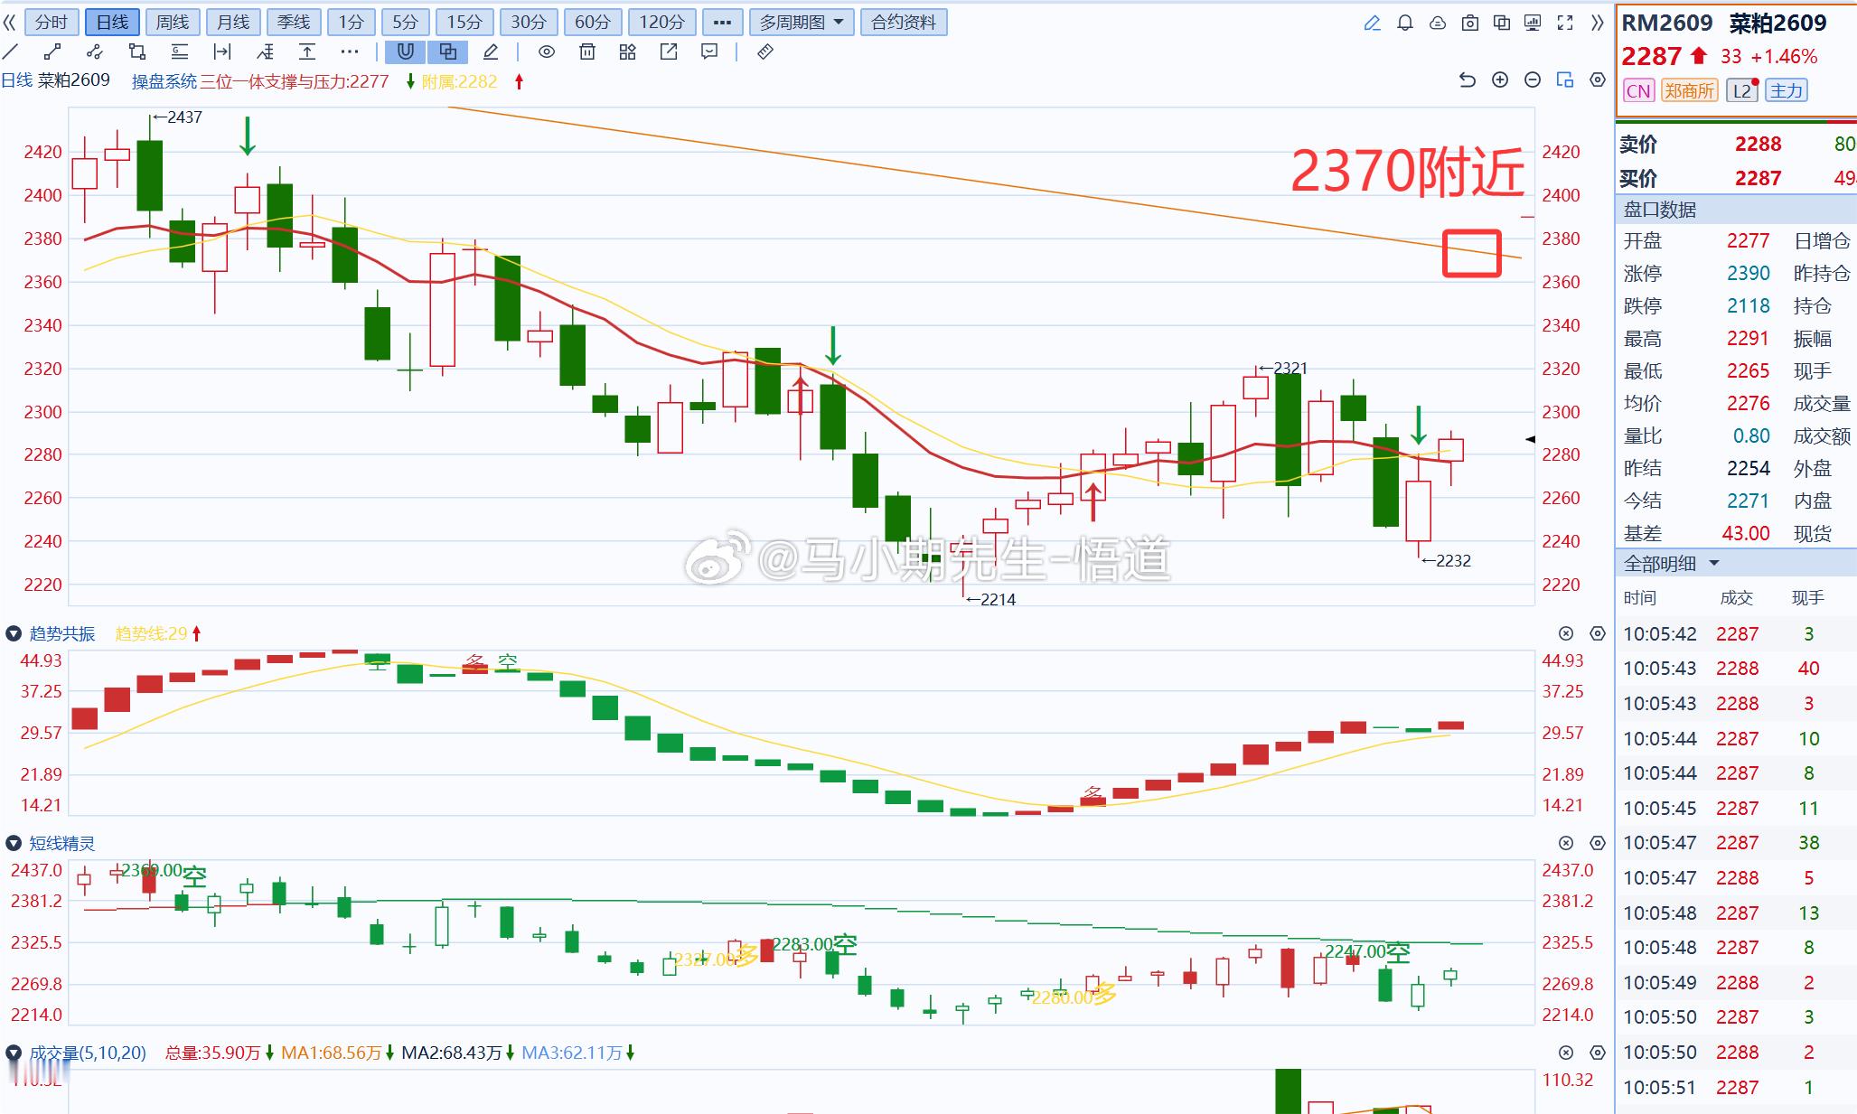Undo chart view with back arrow
This screenshot has width=1857, height=1114.
pyautogui.click(x=1468, y=80)
